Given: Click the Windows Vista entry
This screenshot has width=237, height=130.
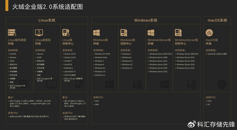Looking at the screenshot, I should 101,58.
